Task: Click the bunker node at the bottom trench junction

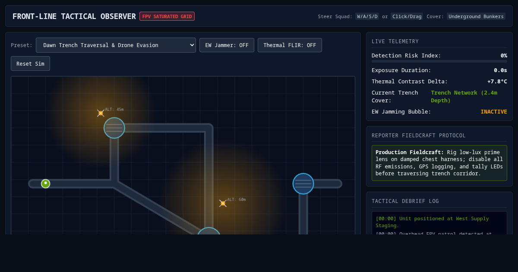Action: 209,231
